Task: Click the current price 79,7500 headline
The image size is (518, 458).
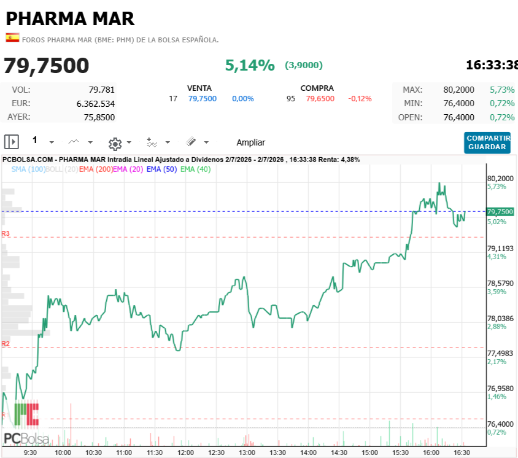Action: point(46,66)
